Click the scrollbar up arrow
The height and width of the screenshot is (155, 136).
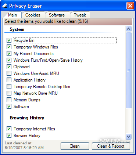128,29
